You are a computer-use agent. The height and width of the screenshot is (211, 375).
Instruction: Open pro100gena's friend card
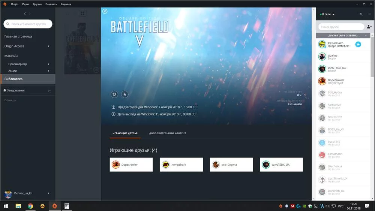click(x=231, y=165)
